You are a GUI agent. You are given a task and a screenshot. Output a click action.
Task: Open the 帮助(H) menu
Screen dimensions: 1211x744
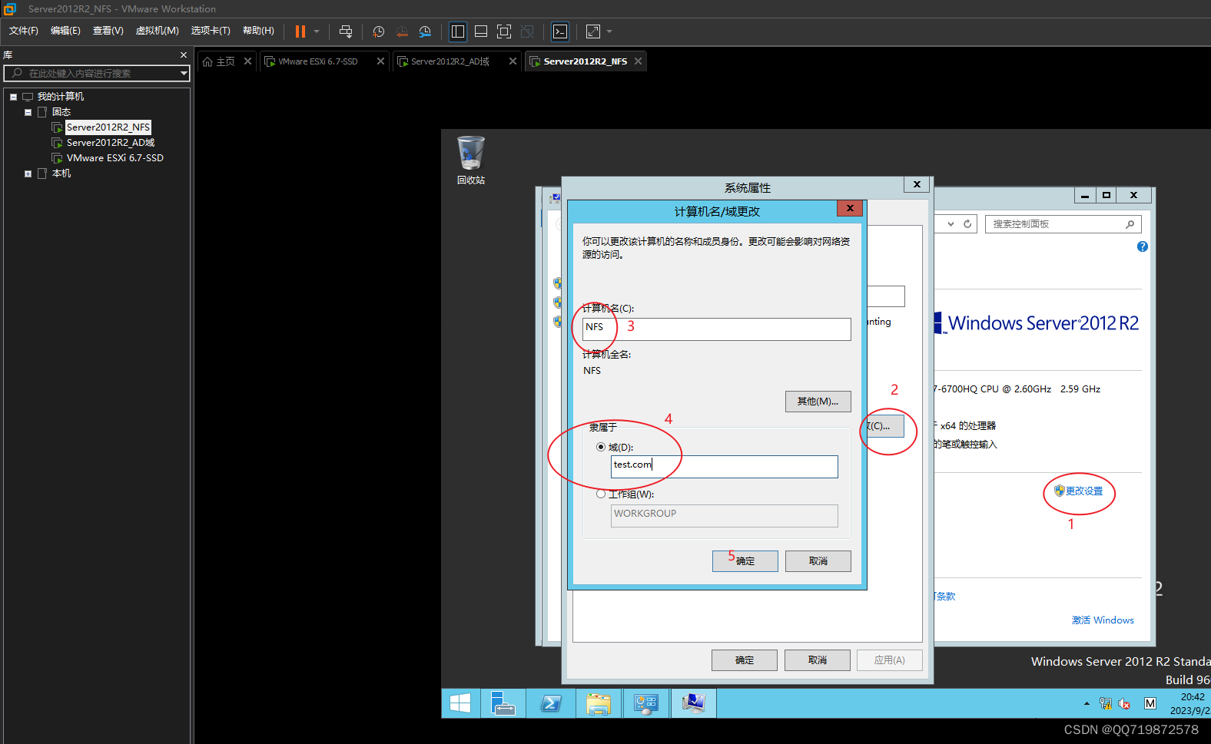tap(258, 31)
